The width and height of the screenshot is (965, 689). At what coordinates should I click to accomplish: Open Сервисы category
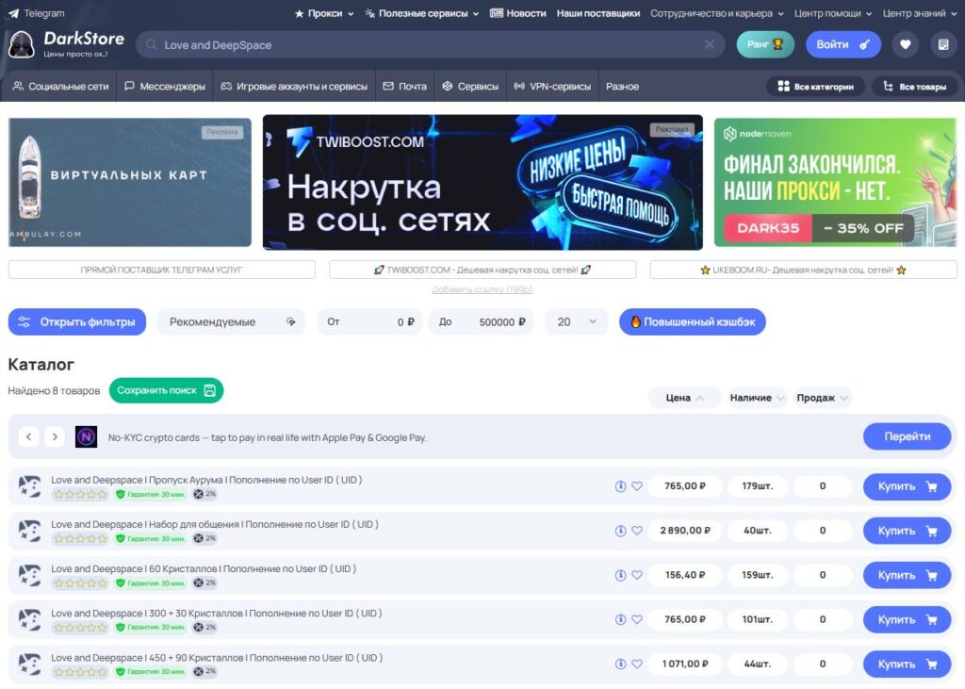tap(471, 86)
